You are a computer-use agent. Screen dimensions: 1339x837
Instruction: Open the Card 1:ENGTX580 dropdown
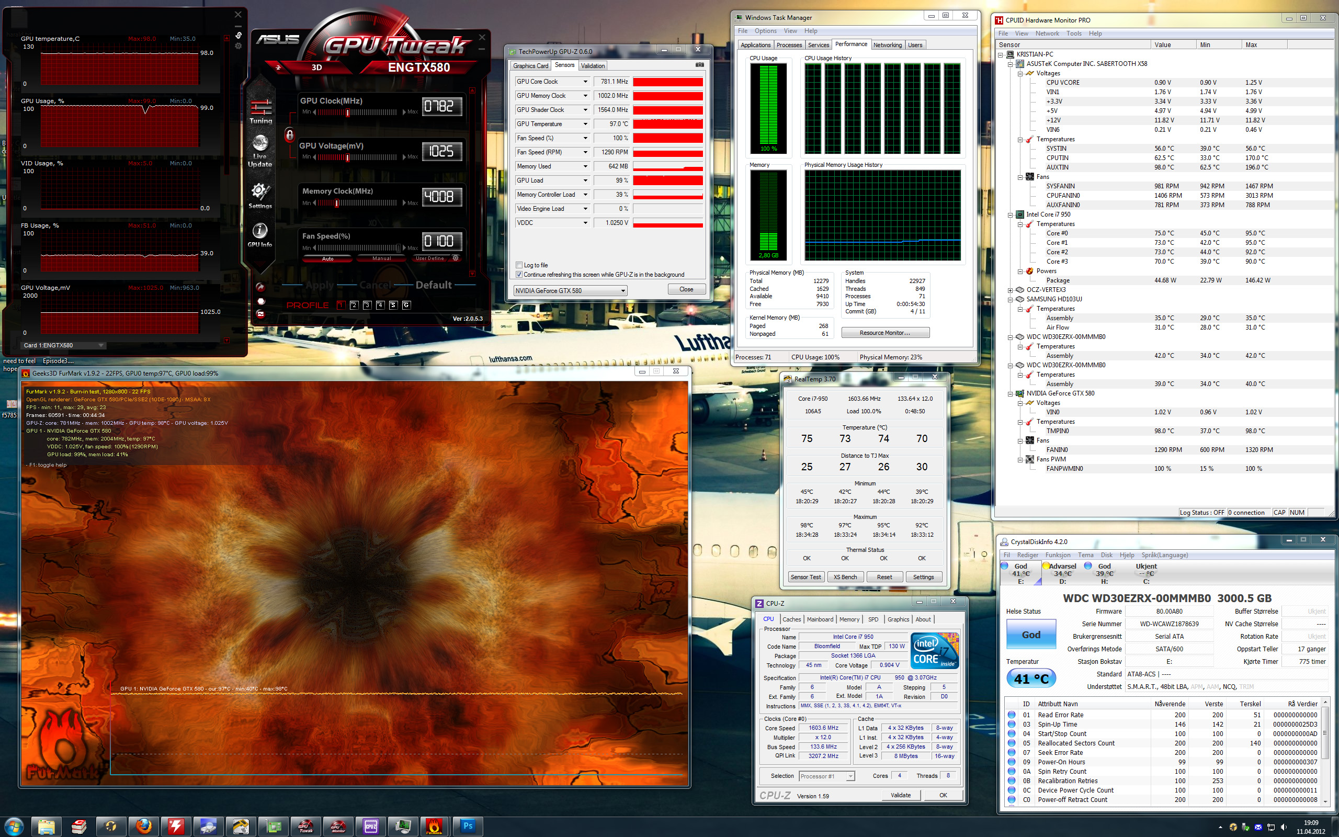[63, 345]
